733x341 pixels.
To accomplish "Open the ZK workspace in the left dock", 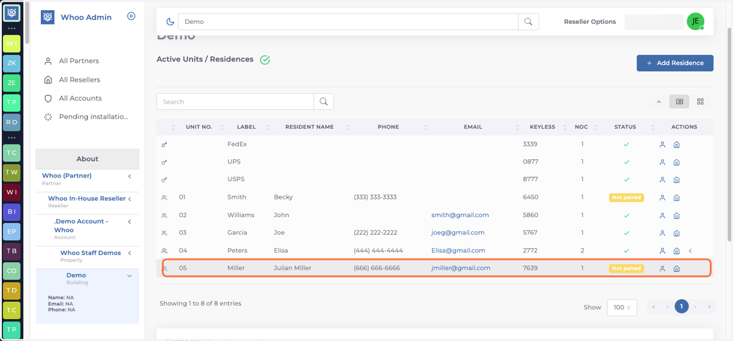I will pyautogui.click(x=12, y=63).
